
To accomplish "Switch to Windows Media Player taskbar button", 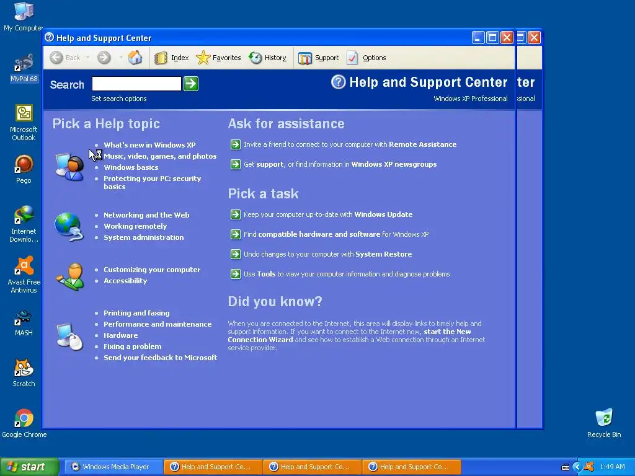I will click(x=113, y=467).
